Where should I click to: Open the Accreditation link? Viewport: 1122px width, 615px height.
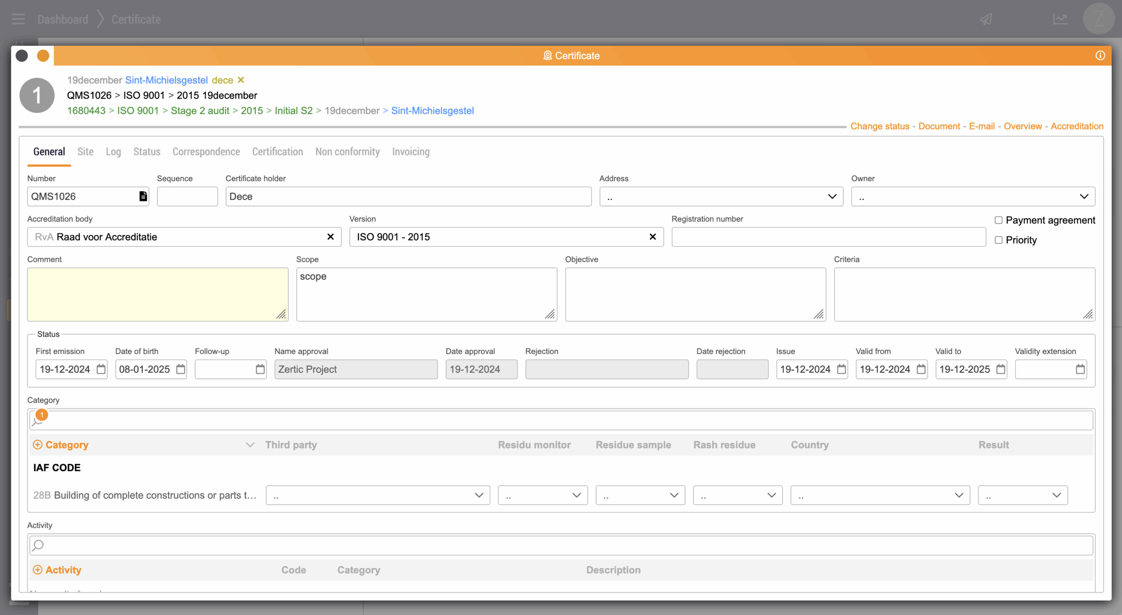(1077, 126)
